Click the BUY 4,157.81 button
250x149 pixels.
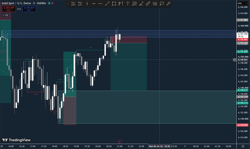point(29,9)
